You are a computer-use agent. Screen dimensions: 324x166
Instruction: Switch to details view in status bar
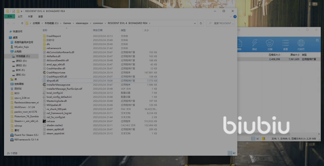point(230,153)
